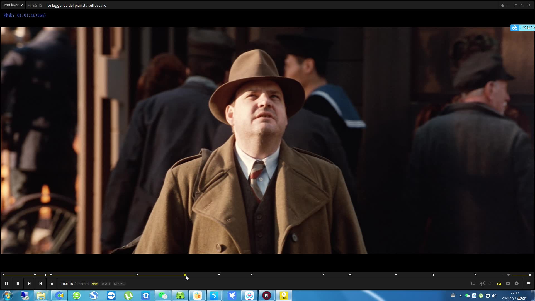Launch the Sogou browser S icon
The image size is (535, 301).
coord(94,295)
